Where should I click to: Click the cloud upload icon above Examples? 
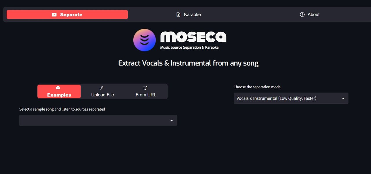[x=58, y=88]
